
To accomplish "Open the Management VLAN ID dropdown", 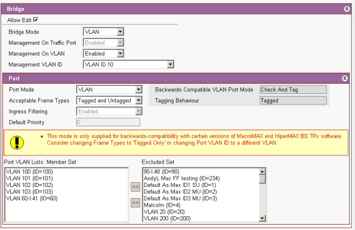I will pyautogui.click(x=128, y=65).
